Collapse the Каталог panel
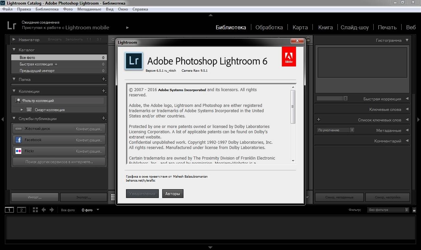The width and height of the screenshot is (421, 250). [14, 50]
